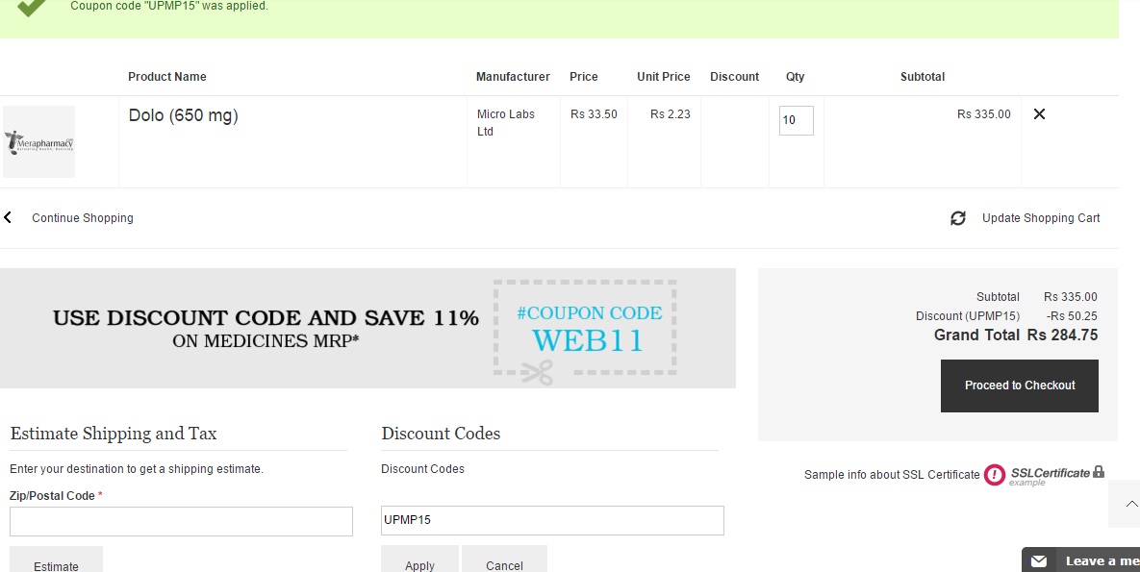Viewport: 1140px width, 572px height.
Task: Click the refresh icon beside Update Shopping Cart
Action: click(x=957, y=218)
